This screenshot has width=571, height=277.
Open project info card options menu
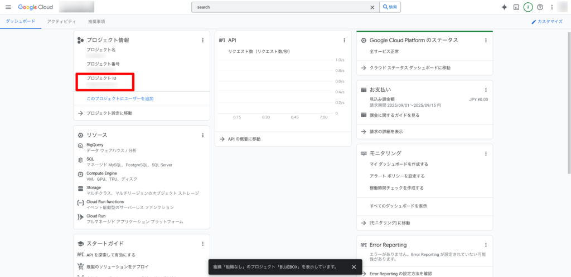pos(202,40)
